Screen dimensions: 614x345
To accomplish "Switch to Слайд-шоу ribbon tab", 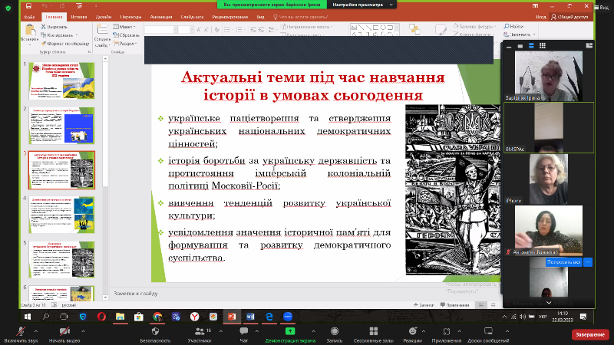I will click(193, 17).
